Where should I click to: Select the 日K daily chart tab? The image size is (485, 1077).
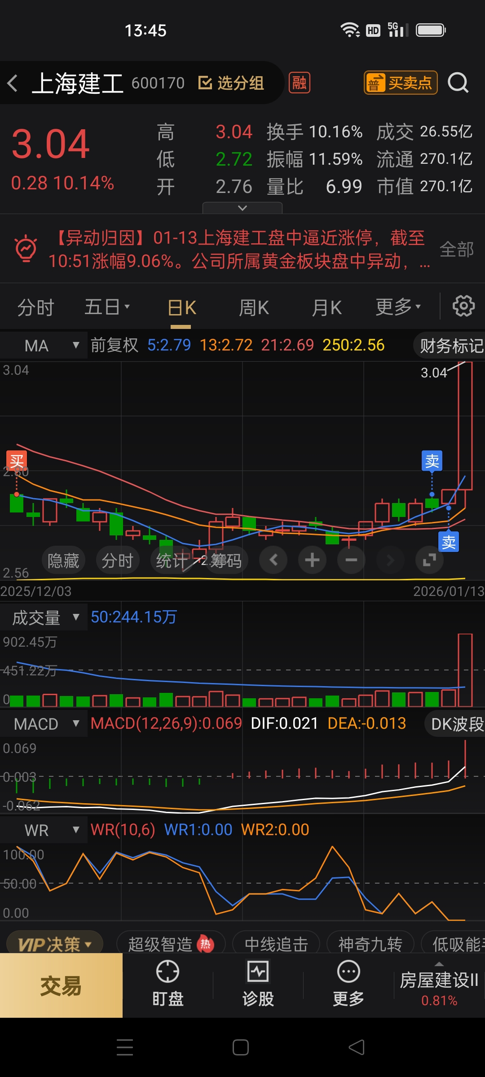tap(182, 308)
